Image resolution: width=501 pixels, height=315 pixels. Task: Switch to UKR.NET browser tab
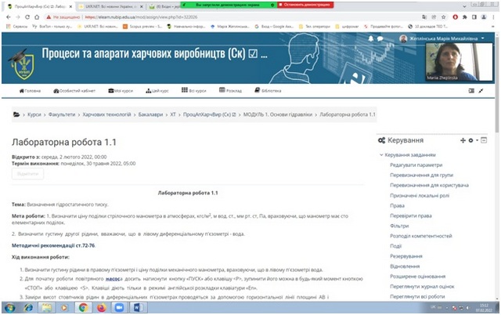coord(111,6)
